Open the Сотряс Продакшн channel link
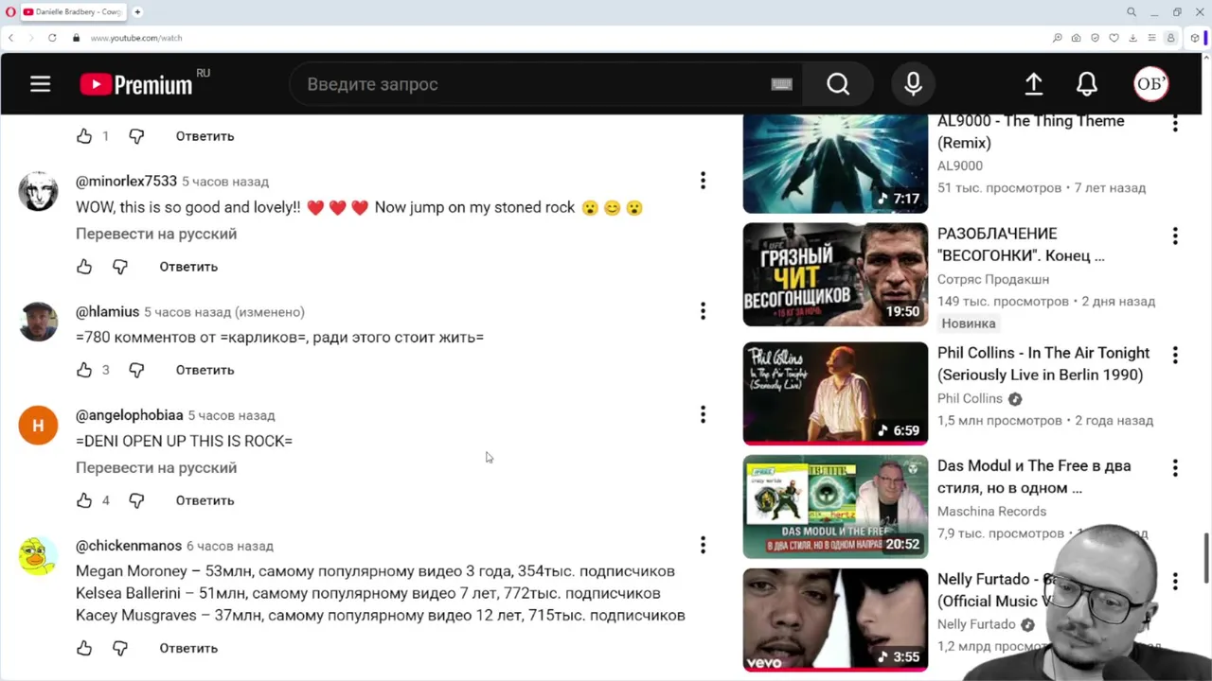The width and height of the screenshot is (1212, 681). click(993, 279)
